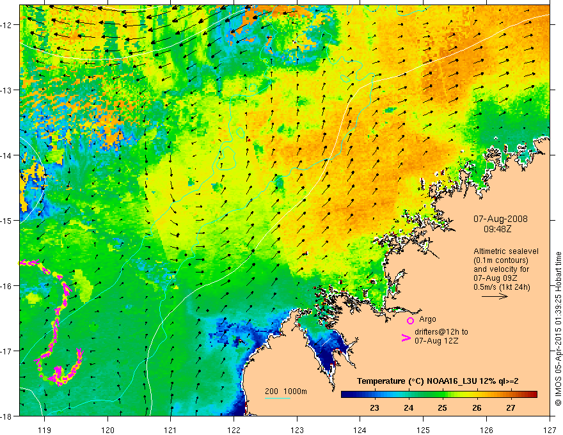
Task: Click the 27 value on temperature scale
Action: coord(511,407)
